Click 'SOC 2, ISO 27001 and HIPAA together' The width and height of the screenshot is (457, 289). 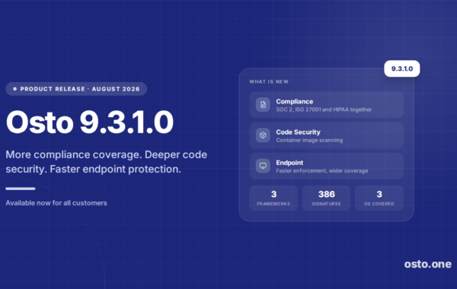tap(324, 110)
